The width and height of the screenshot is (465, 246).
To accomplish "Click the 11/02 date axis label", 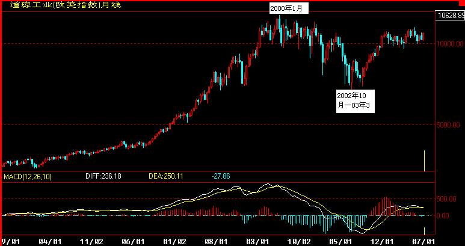I will tap(92, 242).
